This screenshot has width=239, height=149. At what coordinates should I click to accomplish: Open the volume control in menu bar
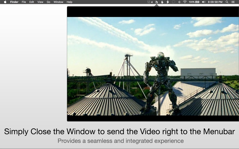pyautogui.click(x=204, y=2)
